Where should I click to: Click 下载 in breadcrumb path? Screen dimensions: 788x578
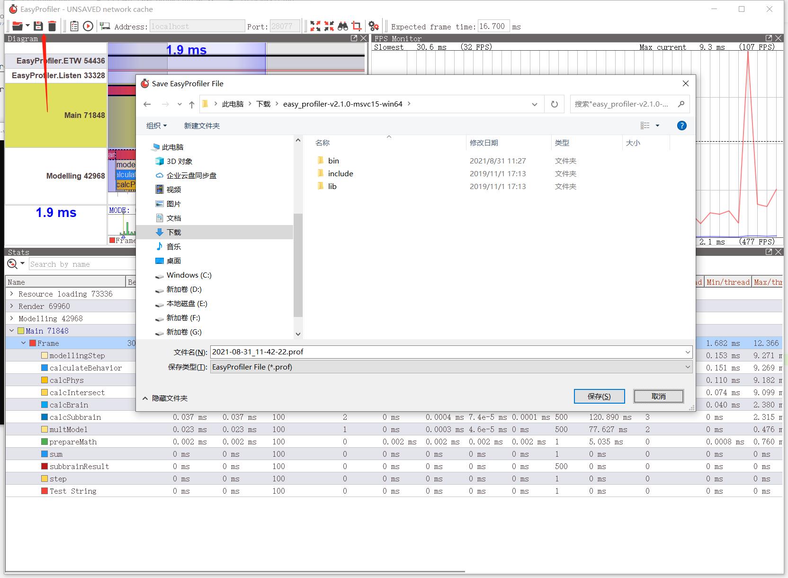point(263,104)
